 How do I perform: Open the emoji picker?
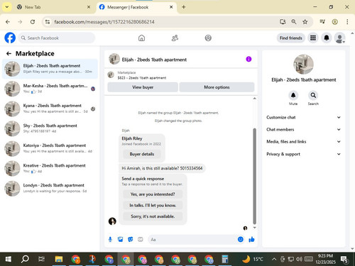(x=241, y=240)
